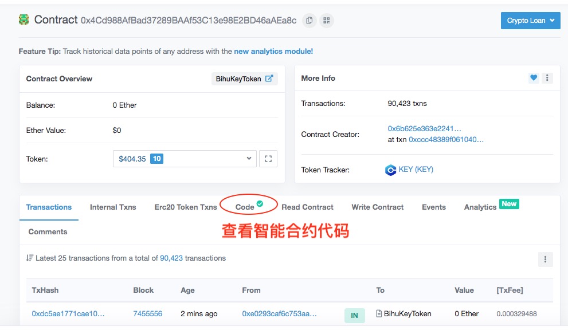Open the Erc20 Token Txns tab

(x=186, y=207)
